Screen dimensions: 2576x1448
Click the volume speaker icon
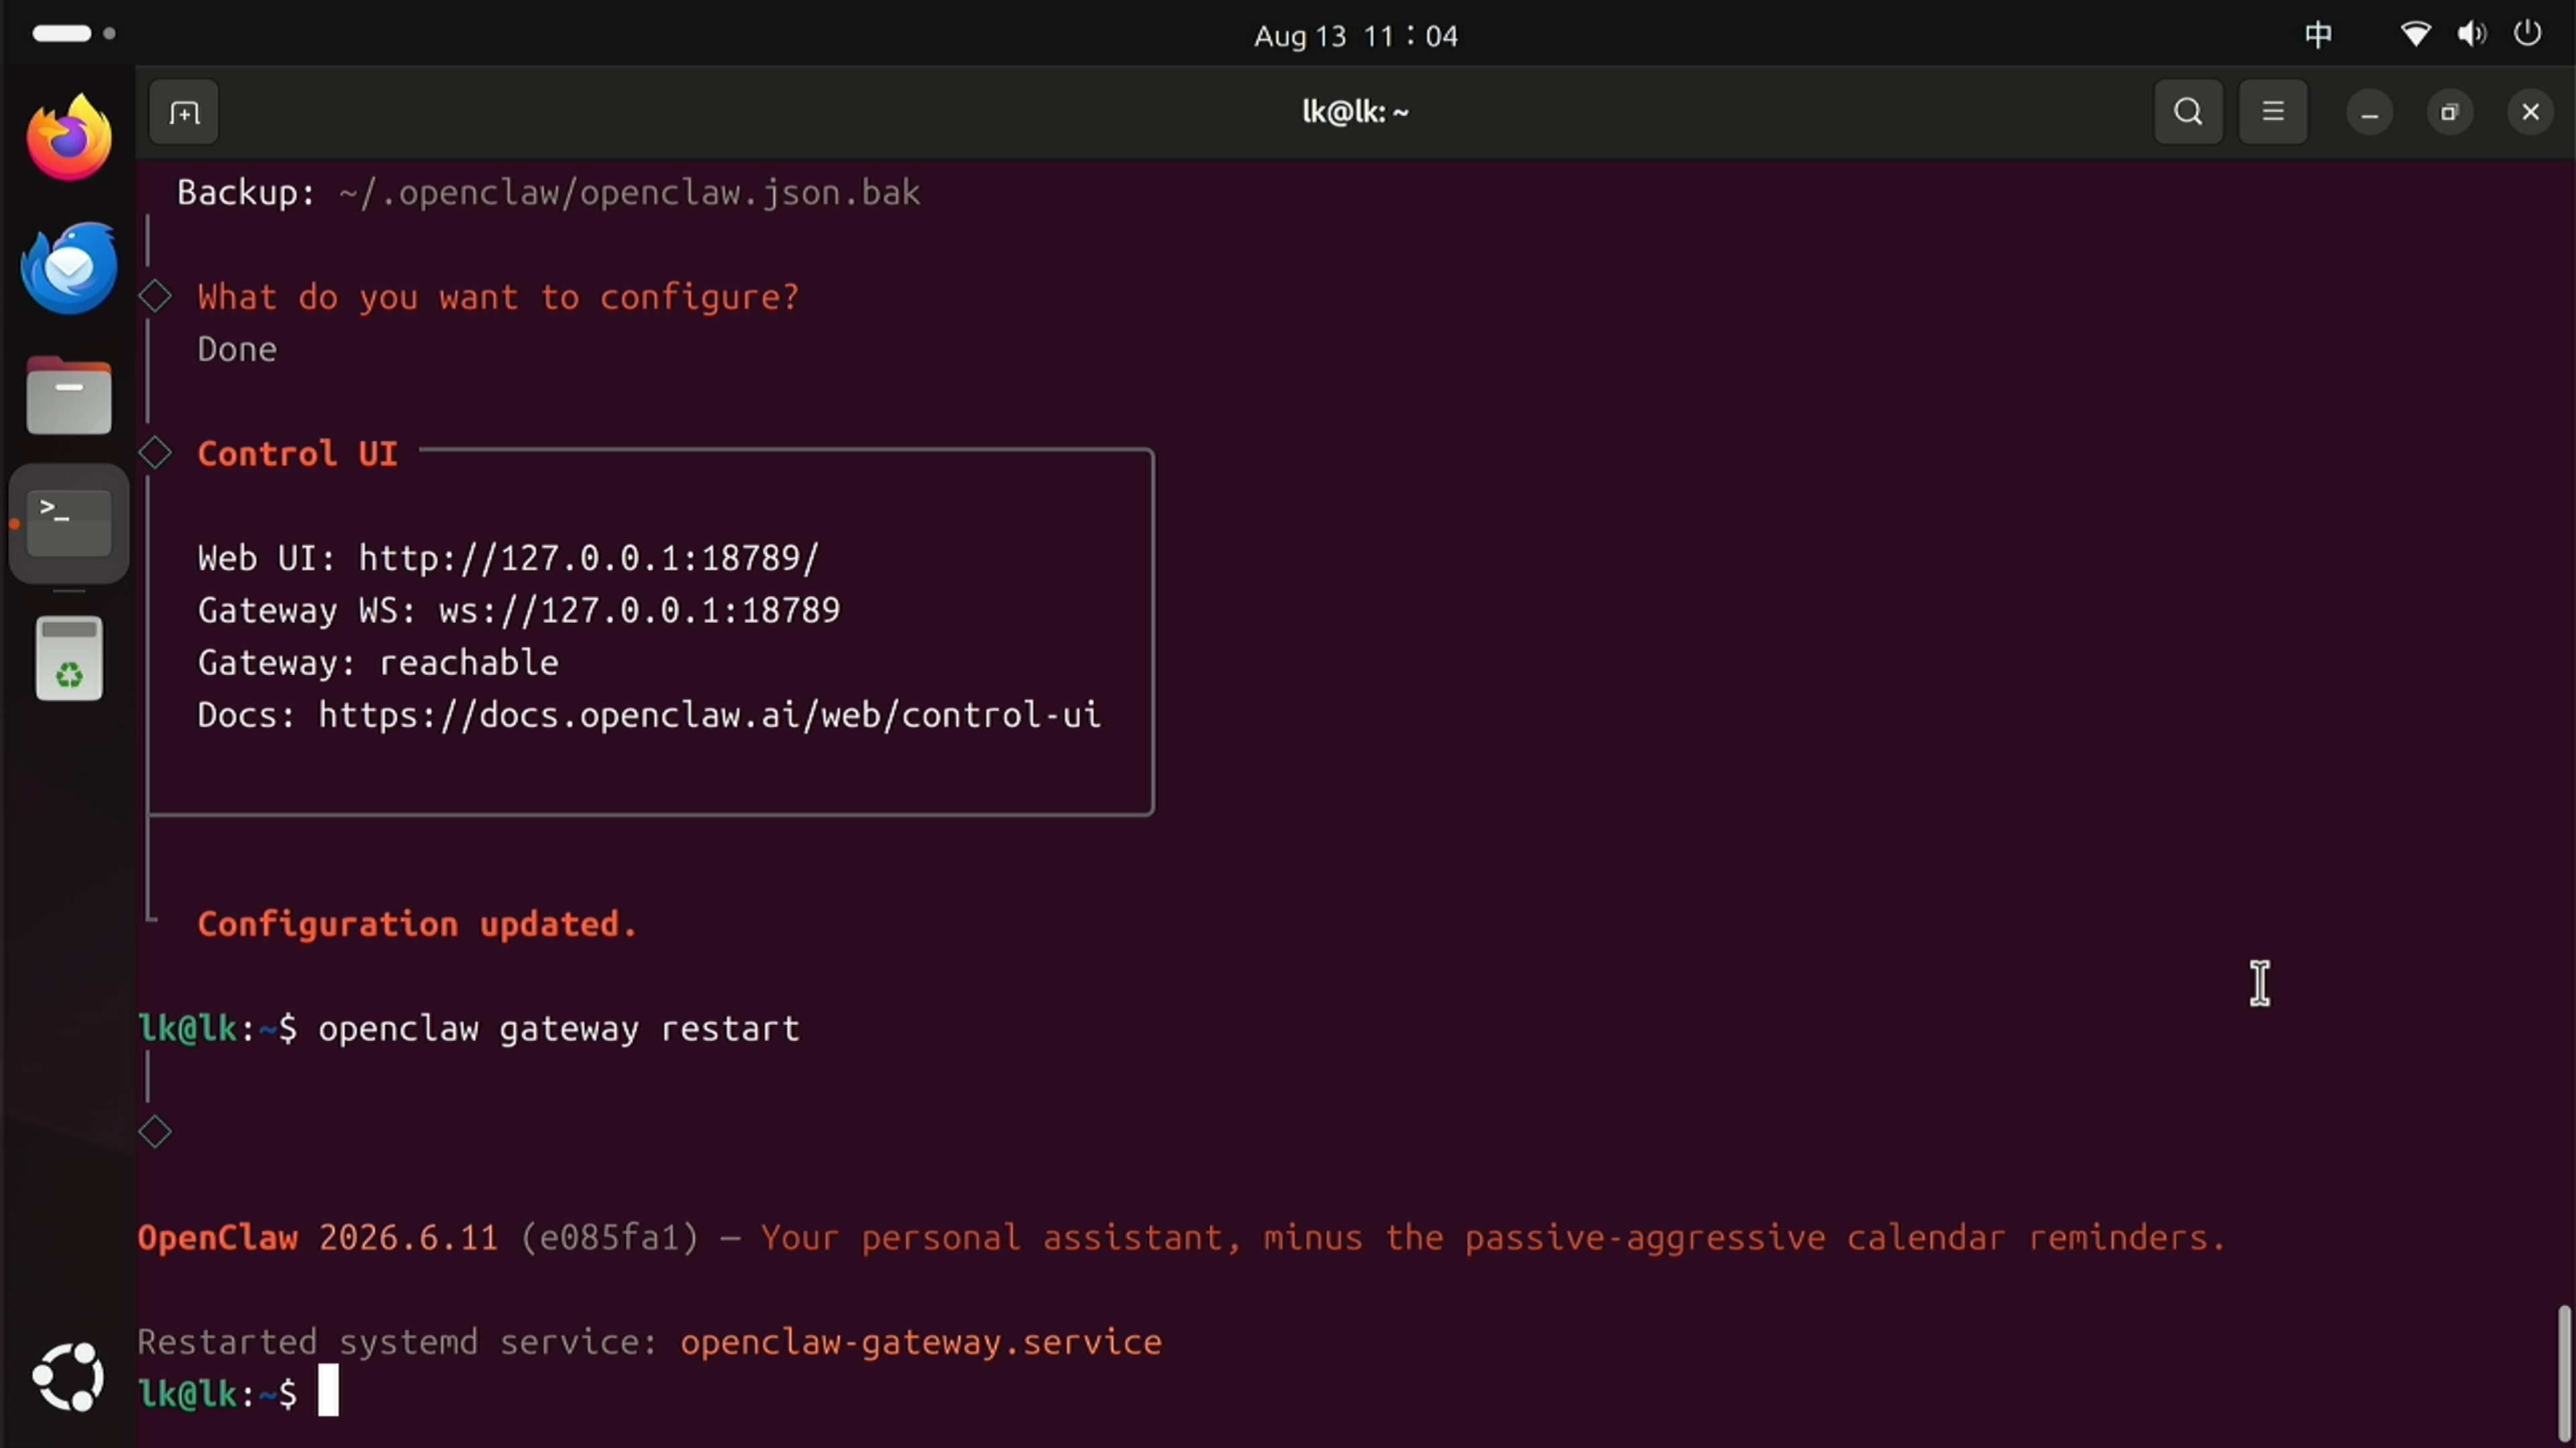click(x=2471, y=35)
